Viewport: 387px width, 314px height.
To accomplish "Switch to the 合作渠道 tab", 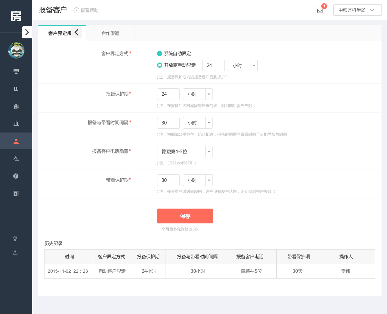I will point(110,33).
